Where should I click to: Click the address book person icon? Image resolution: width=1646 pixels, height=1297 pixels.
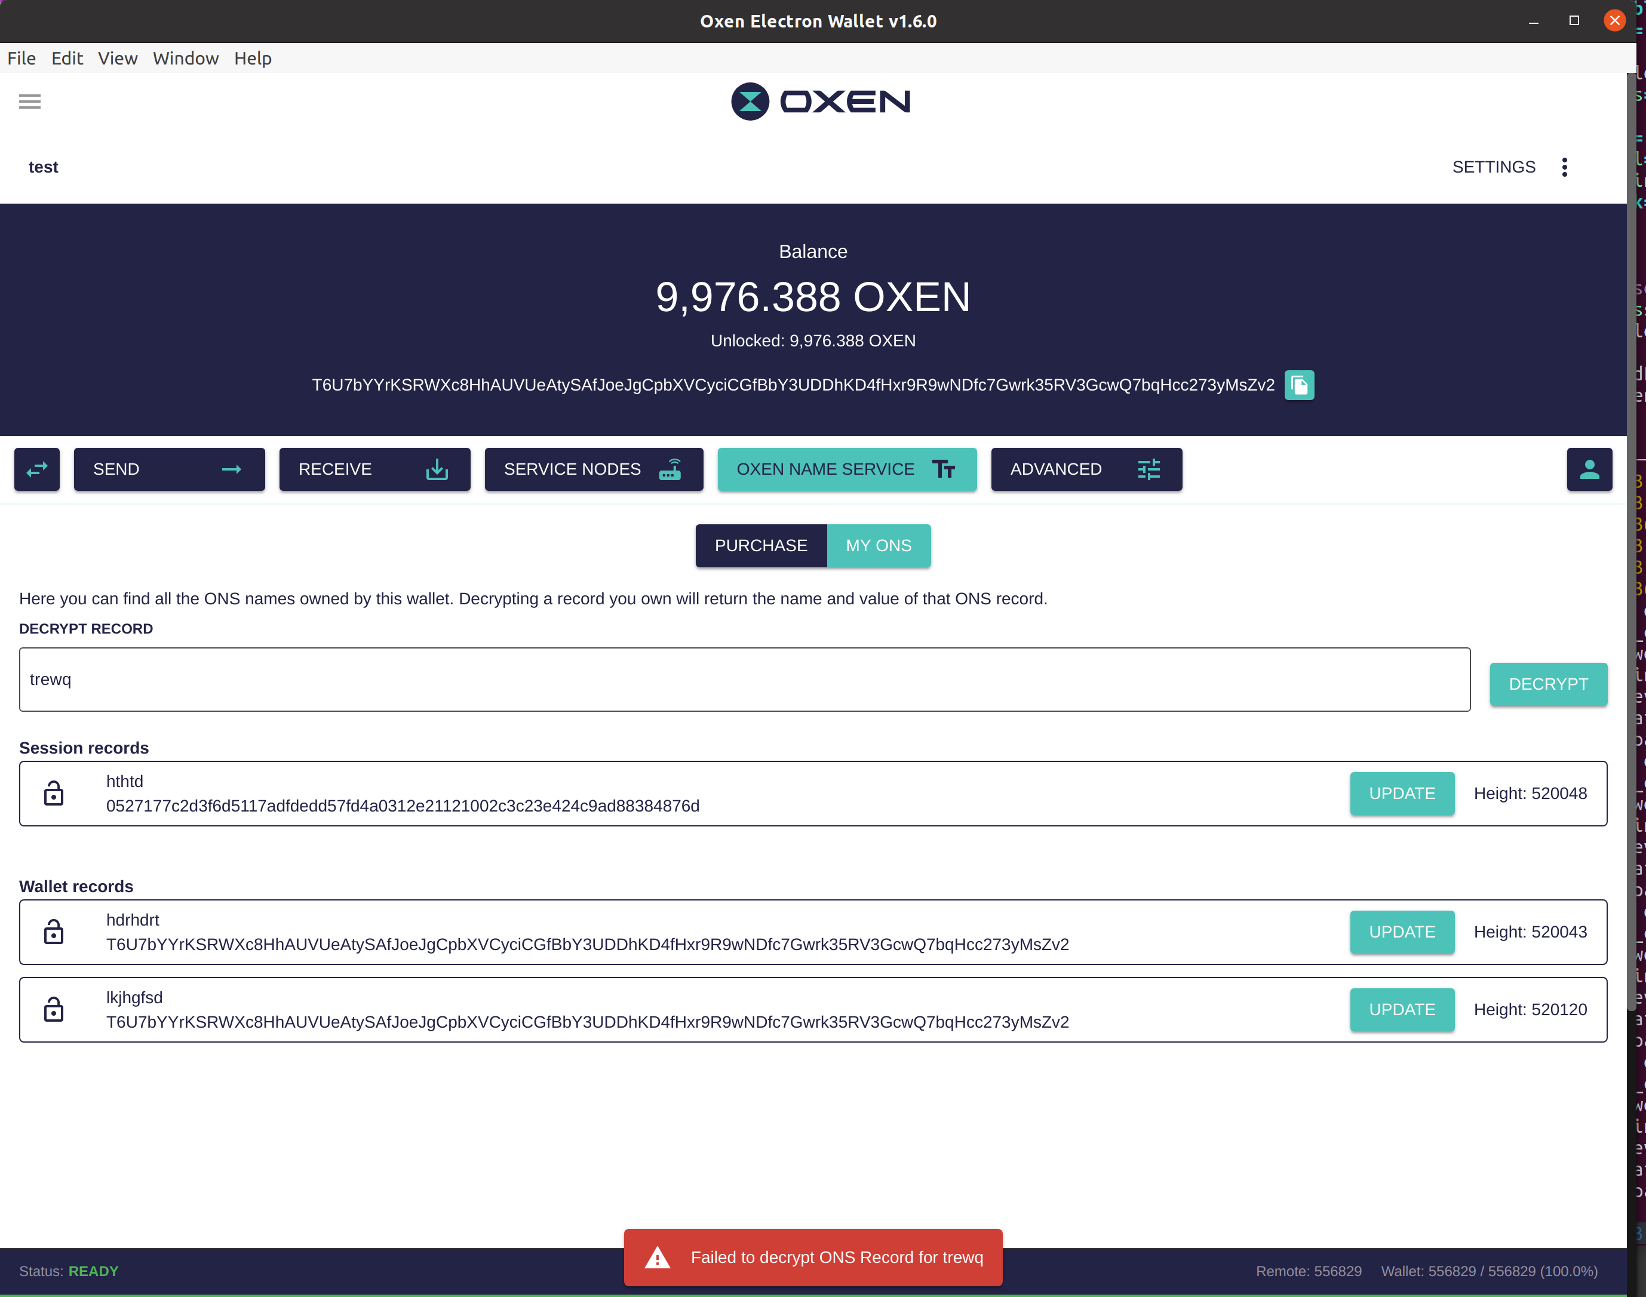(x=1589, y=469)
